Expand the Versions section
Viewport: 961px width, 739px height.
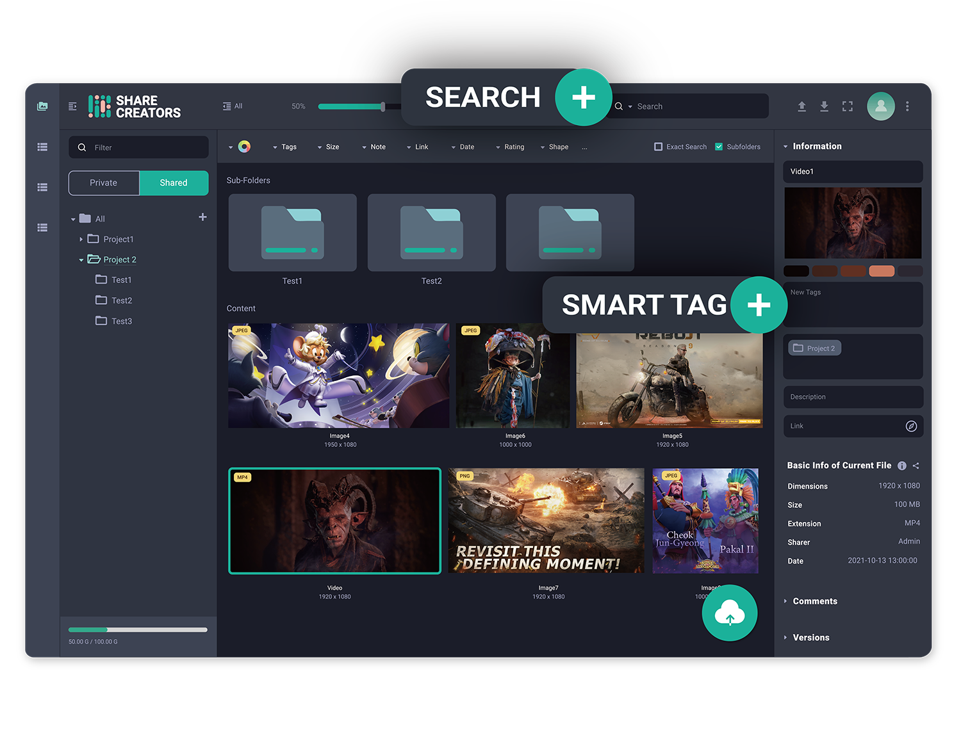[x=807, y=638]
